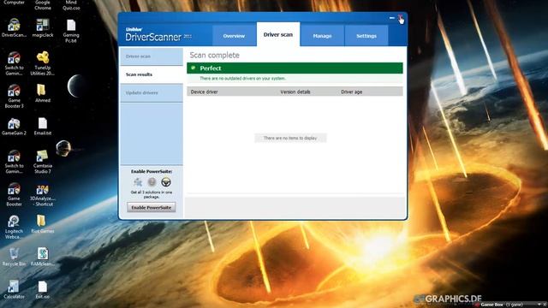This screenshot has height=308, width=548.
Task: Click 'There are no outdated drivers' message
Action: coord(243,79)
